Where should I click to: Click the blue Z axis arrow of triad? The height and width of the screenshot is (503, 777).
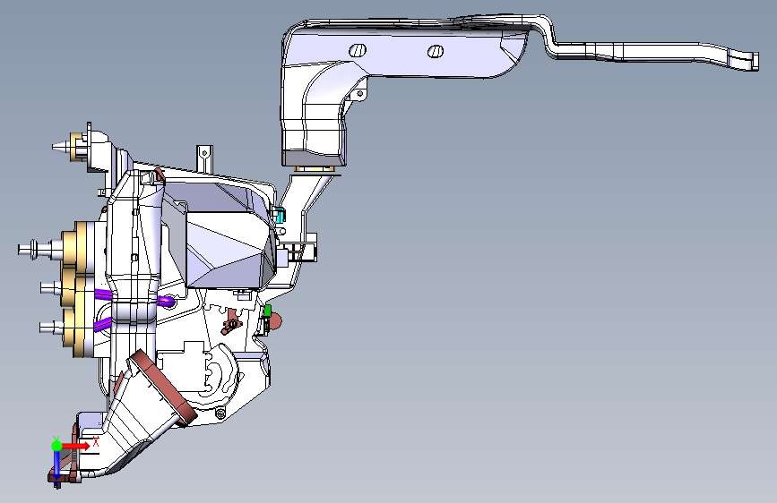57,467
